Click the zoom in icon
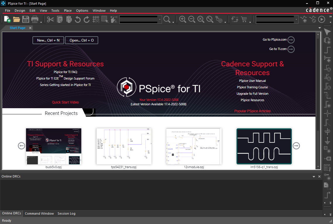The width and height of the screenshot is (333, 224). 183,19
